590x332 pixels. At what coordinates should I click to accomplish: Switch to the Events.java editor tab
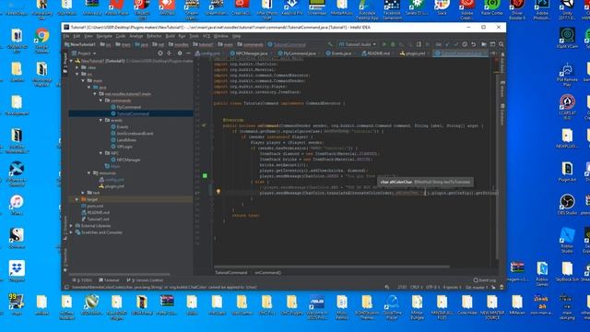pos(338,53)
